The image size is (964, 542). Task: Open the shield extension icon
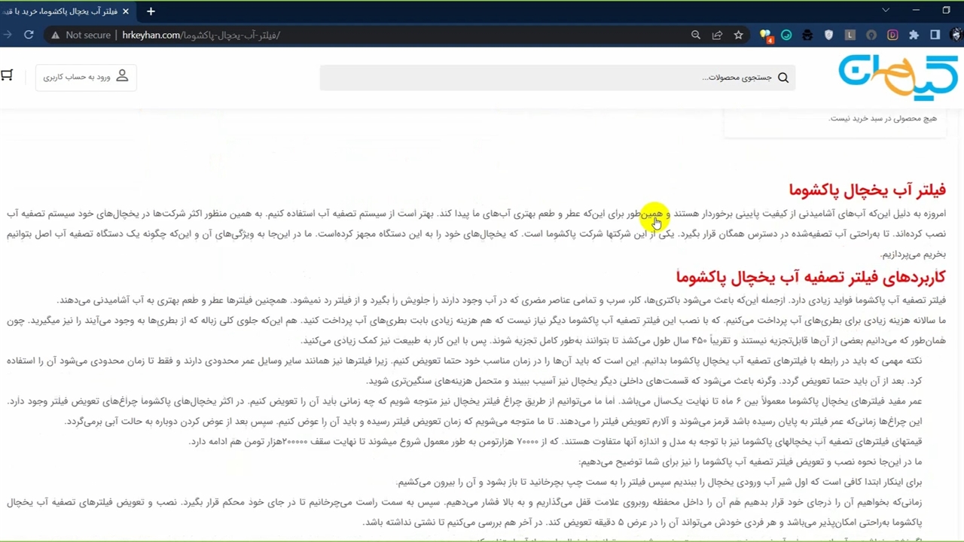[829, 35]
